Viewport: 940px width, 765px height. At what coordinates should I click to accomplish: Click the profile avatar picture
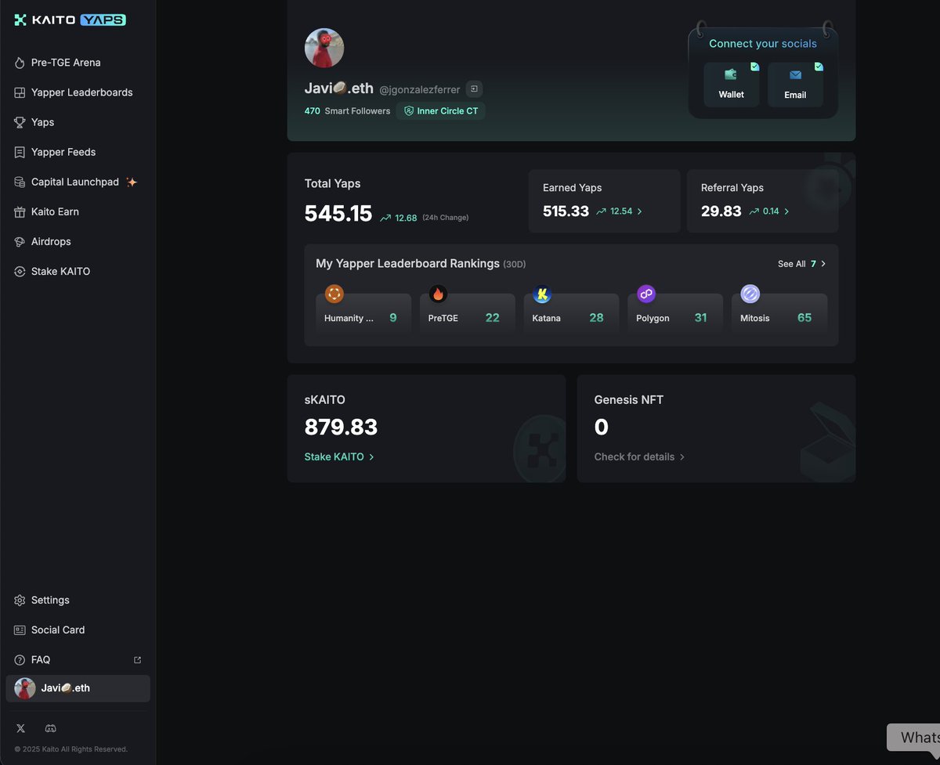[x=324, y=48]
